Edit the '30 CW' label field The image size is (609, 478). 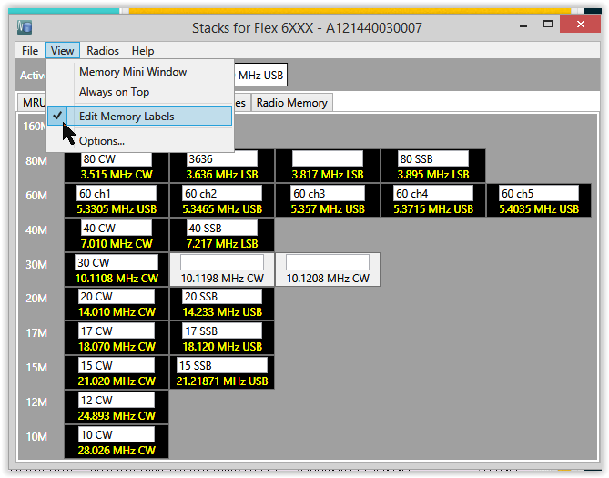(x=117, y=263)
